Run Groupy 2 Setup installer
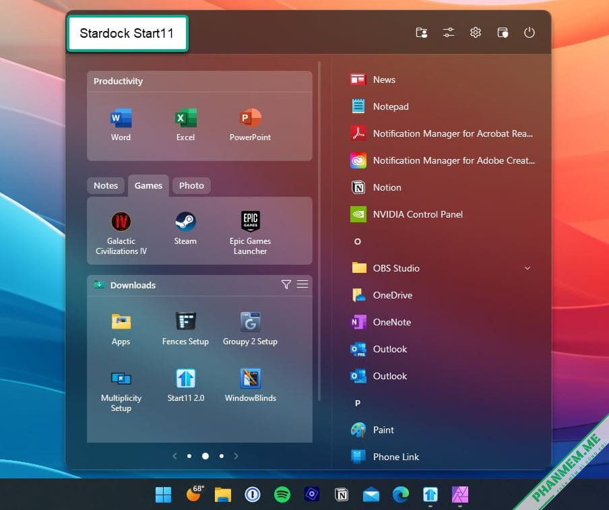Image resolution: width=609 pixels, height=510 pixels. click(x=250, y=329)
